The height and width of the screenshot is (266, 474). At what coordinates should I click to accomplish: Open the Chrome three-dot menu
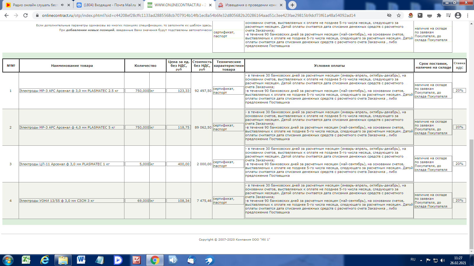467,15
